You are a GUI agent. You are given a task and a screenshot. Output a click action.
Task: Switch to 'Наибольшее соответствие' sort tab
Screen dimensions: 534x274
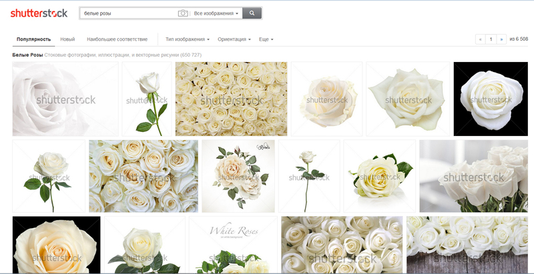click(x=117, y=39)
